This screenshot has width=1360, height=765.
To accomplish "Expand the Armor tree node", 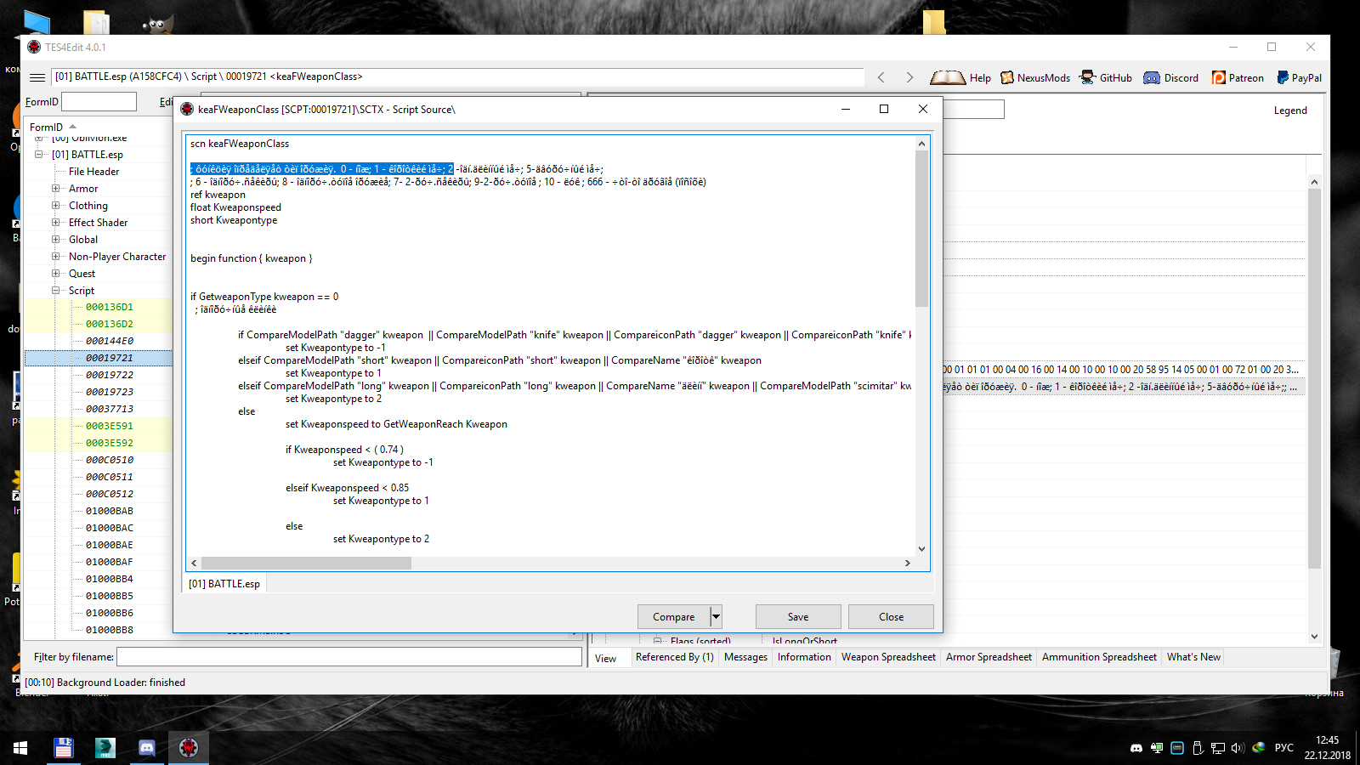I will [x=56, y=189].
